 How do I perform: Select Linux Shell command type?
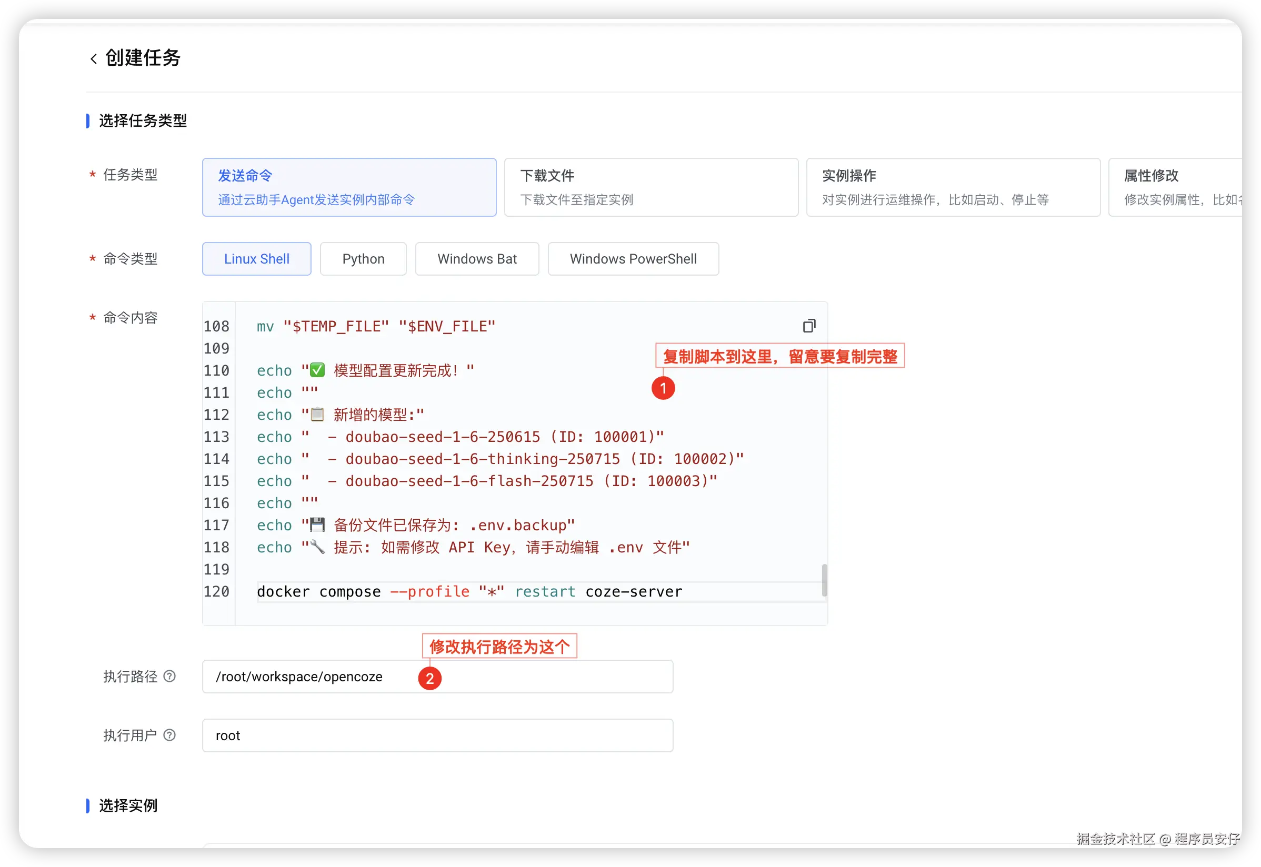click(x=256, y=259)
